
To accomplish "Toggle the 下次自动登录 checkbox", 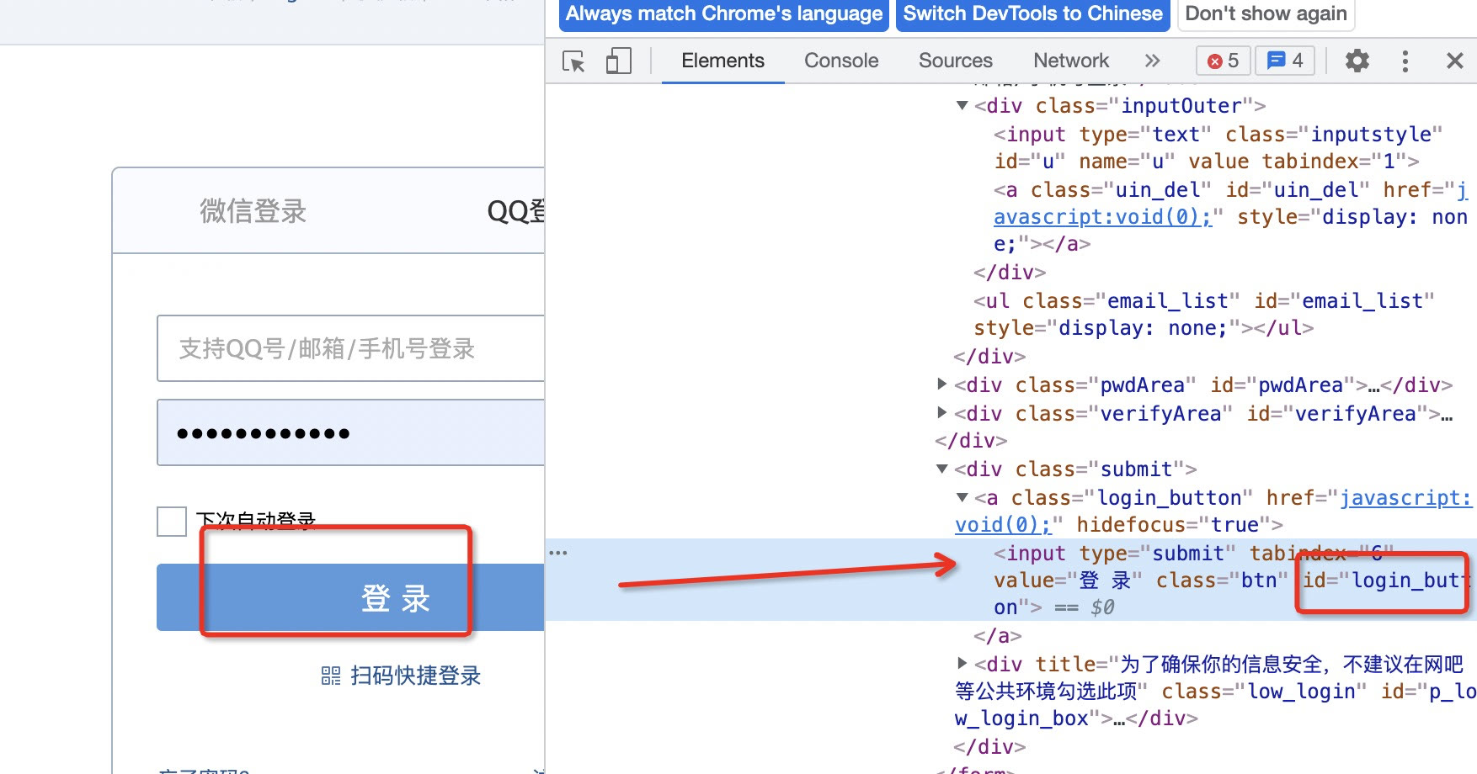I will tap(172, 522).
